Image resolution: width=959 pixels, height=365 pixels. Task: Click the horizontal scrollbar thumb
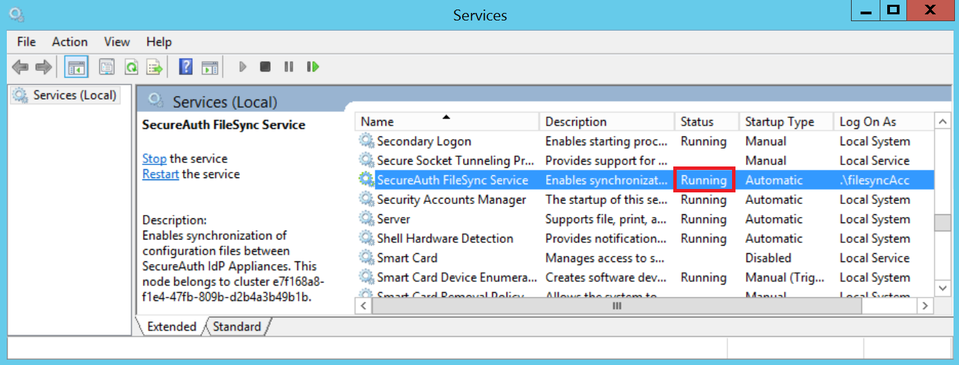click(617, 306)
